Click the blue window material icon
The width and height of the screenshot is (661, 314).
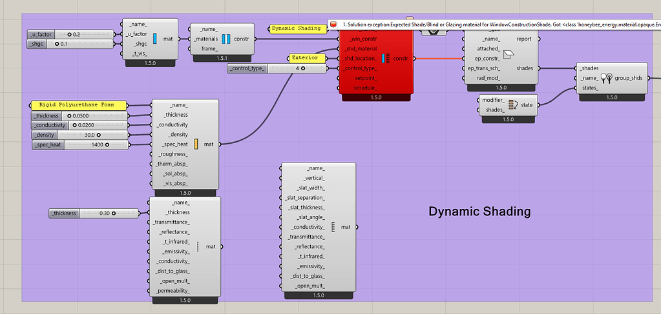pos(154,39)
